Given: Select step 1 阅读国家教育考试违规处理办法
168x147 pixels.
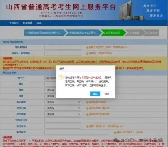Looking at the screenshot, I should [x=45, y=33].
